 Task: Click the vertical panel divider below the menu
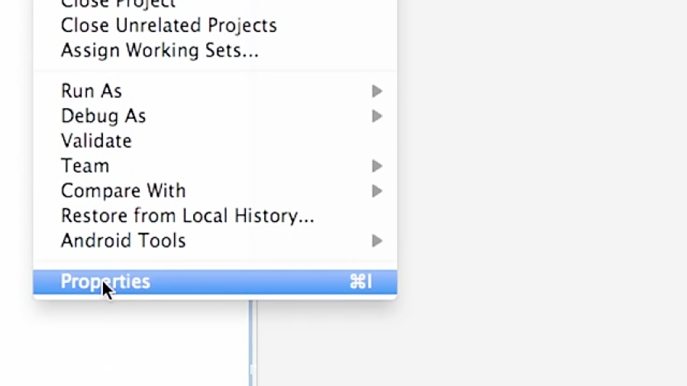pyautogui.click(x=253, y=343)
